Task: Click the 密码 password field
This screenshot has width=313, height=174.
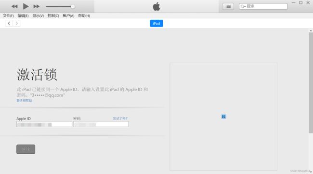Action: pyautogui.click(x=101, y=124)
